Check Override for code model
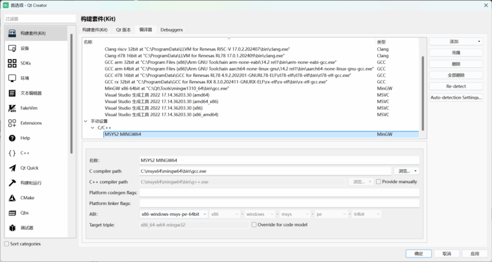This screenshot has width=492, height=262. (x=254, y=225)
